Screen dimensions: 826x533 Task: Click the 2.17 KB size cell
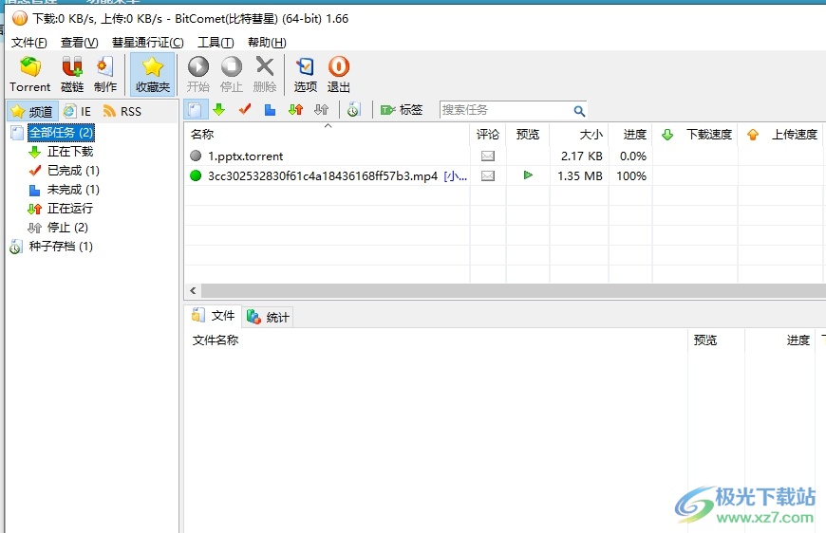582,156
